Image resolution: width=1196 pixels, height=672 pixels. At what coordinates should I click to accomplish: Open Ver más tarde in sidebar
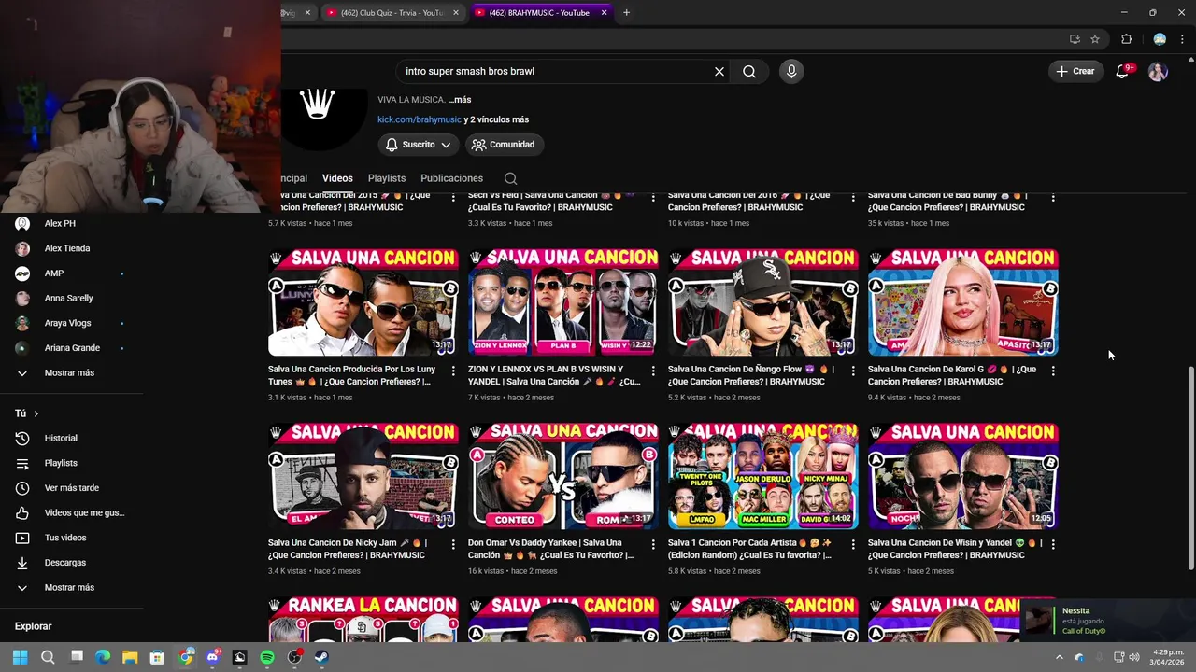click(x=71, y=488)
